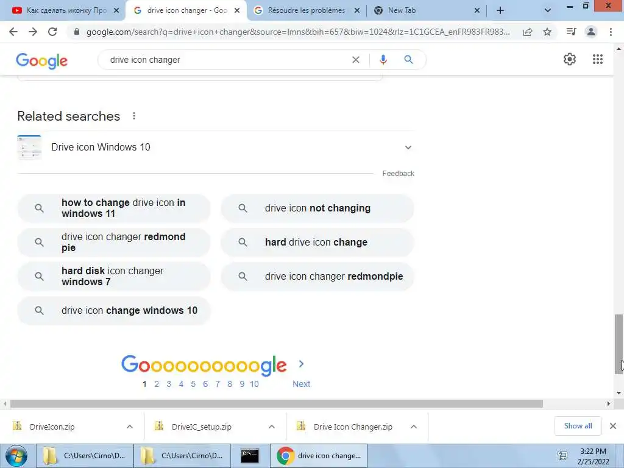Screen dimensions: 624x468
Task: Open the Command Prompt taskbar window
Action: tap(250, 456)
